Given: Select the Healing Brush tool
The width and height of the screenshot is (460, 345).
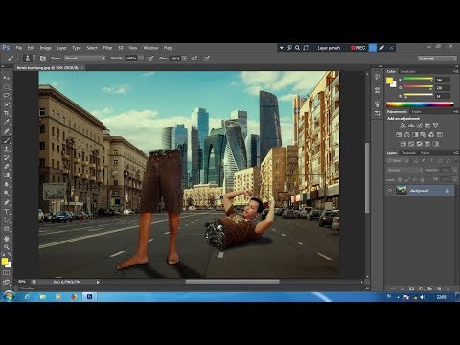Looking at the screenshot, I should (x=7, y=131).
